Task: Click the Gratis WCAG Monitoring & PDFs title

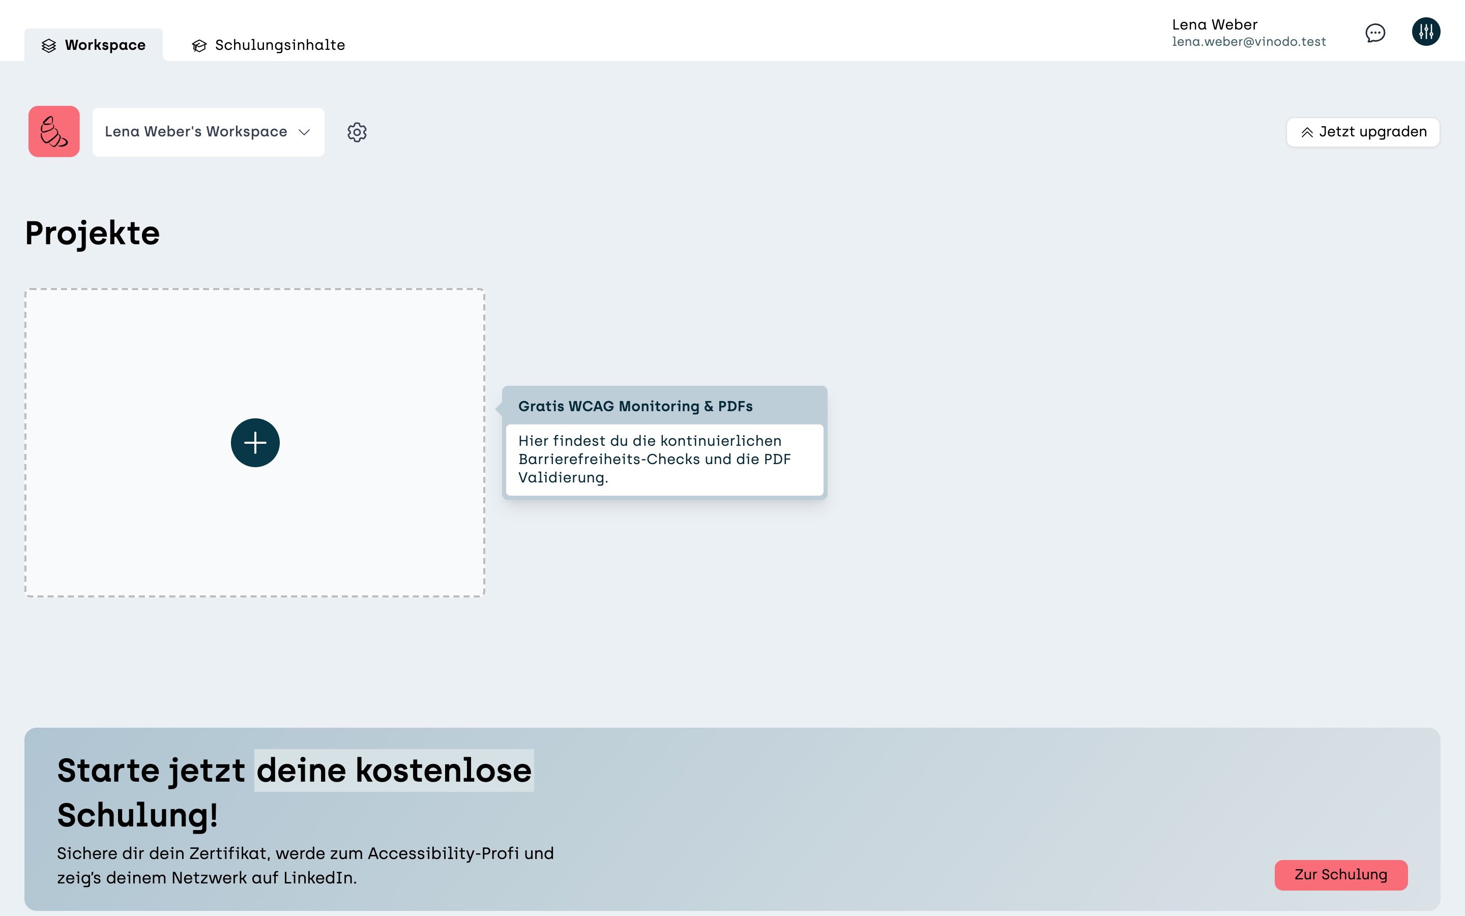Action: point(635,406)
